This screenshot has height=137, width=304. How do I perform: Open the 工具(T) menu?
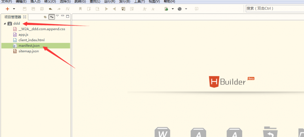139,2
